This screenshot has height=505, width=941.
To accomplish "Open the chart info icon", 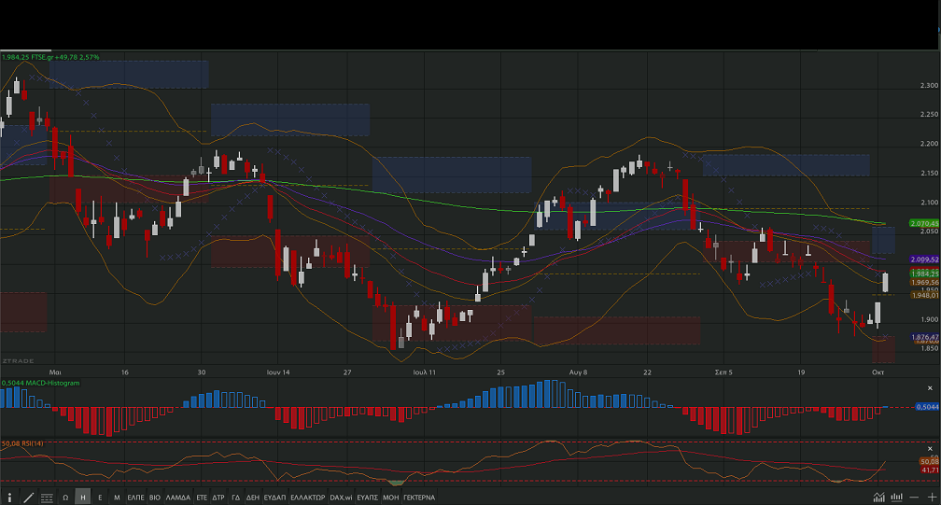I will (9, 498).
